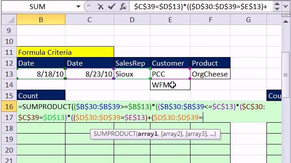Click the Formula Criteria yellow cell
Image resolution: width=291 pixels, height=163 pixels.
point(65,52)
